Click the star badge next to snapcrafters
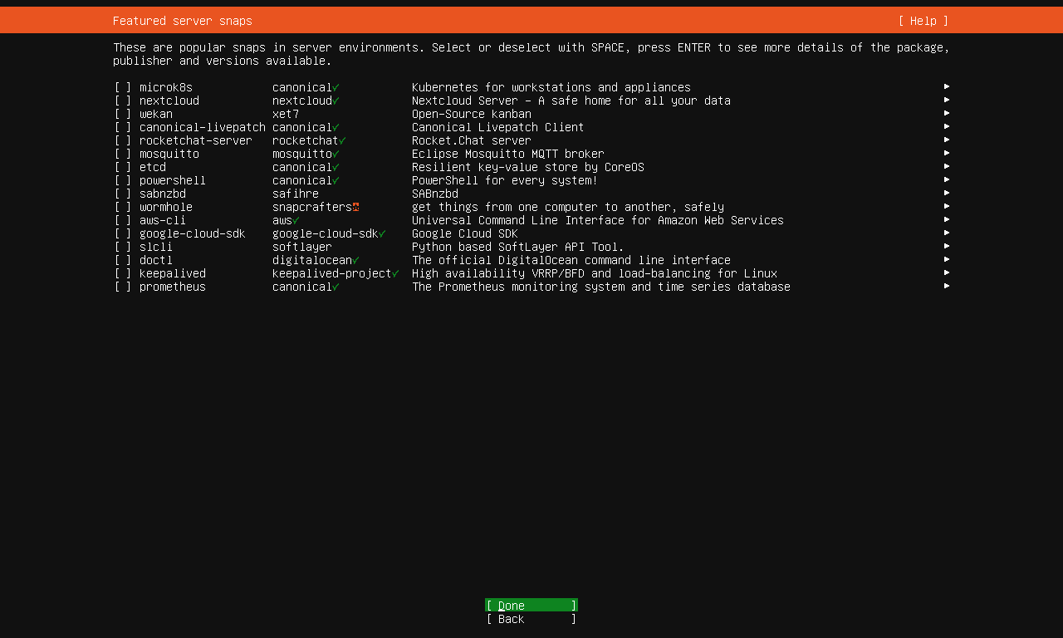This screenshot has height=638, width=1063. coord(355,207)
